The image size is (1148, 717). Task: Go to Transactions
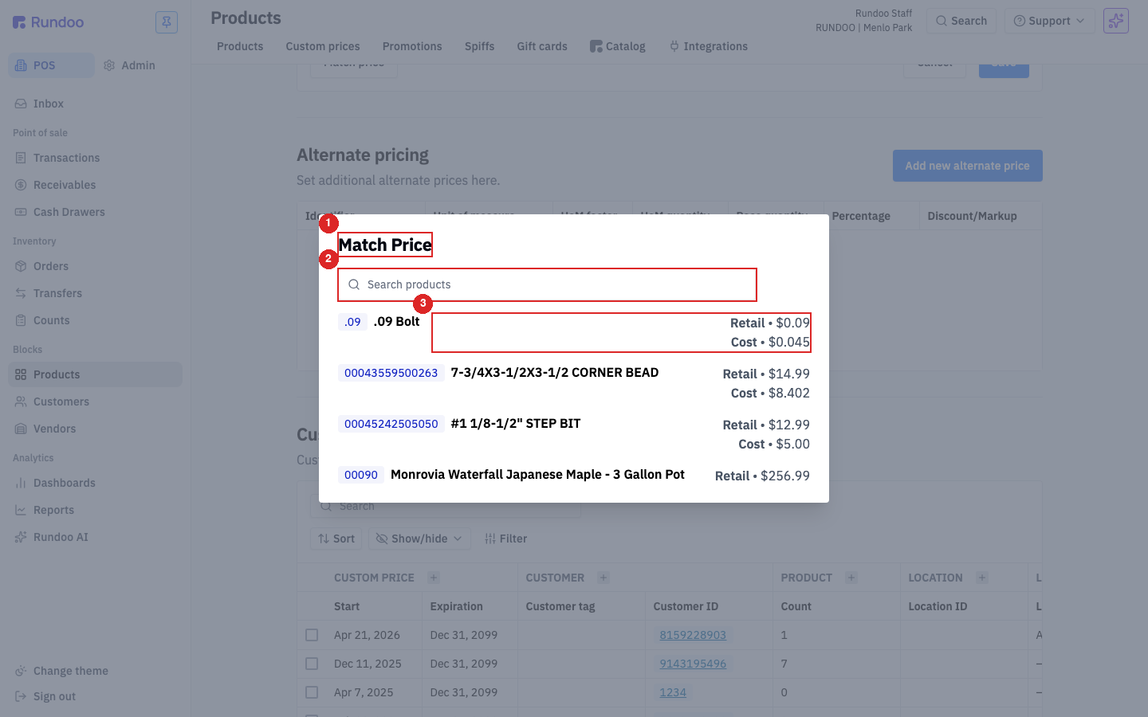[95, 158]
